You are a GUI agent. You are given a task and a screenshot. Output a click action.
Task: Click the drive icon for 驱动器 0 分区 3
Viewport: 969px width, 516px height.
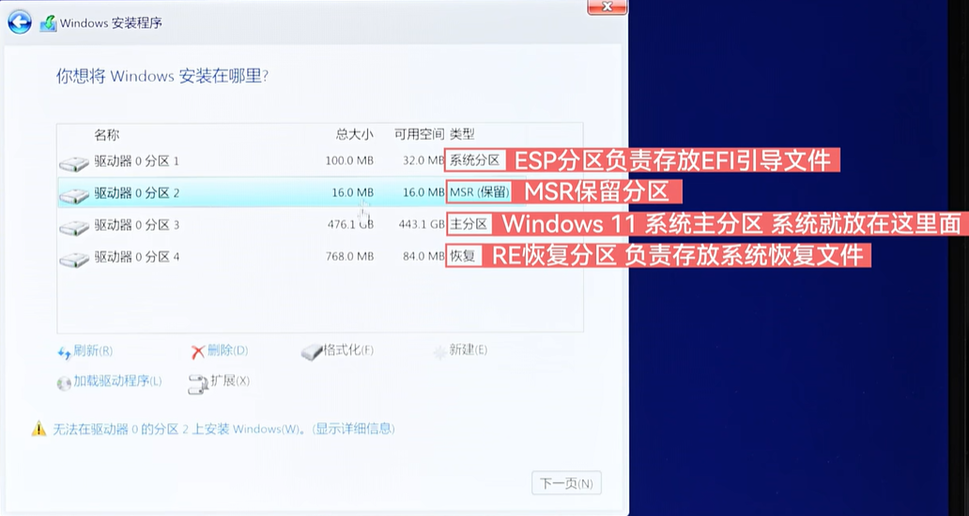pos(73,227)
